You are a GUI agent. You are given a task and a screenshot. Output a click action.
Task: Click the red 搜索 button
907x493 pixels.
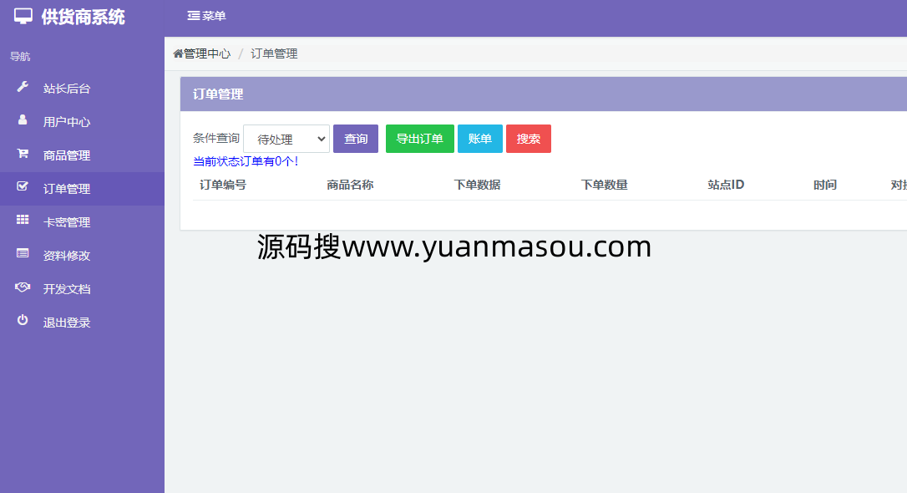coord(529,139)
